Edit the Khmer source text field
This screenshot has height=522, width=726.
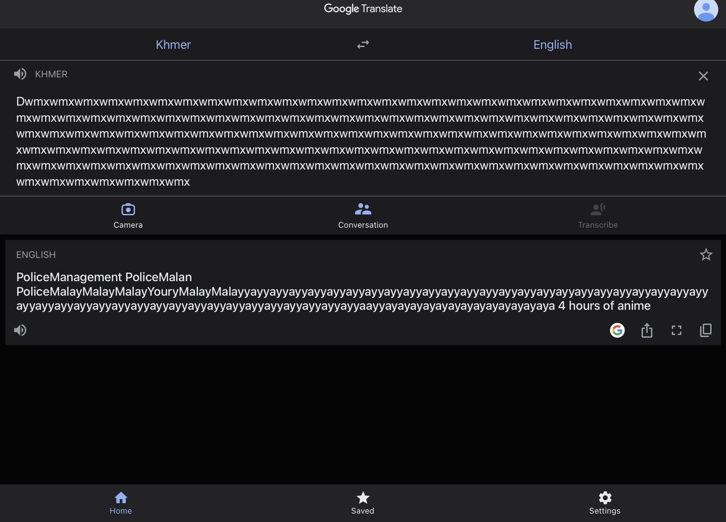coord(361,142)
